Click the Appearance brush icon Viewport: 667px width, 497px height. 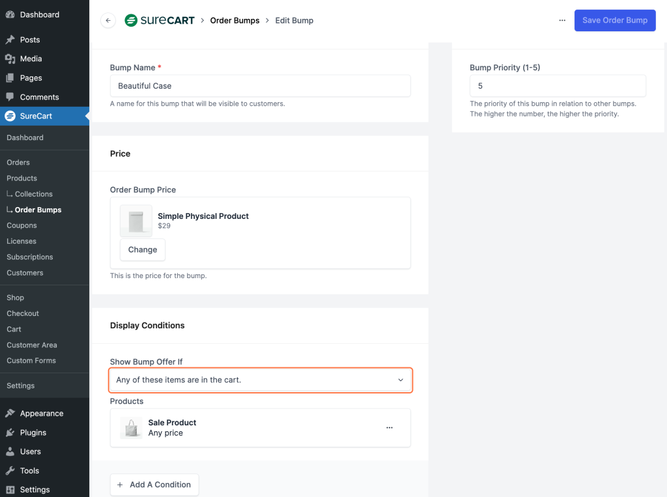(x=10, y=413)
